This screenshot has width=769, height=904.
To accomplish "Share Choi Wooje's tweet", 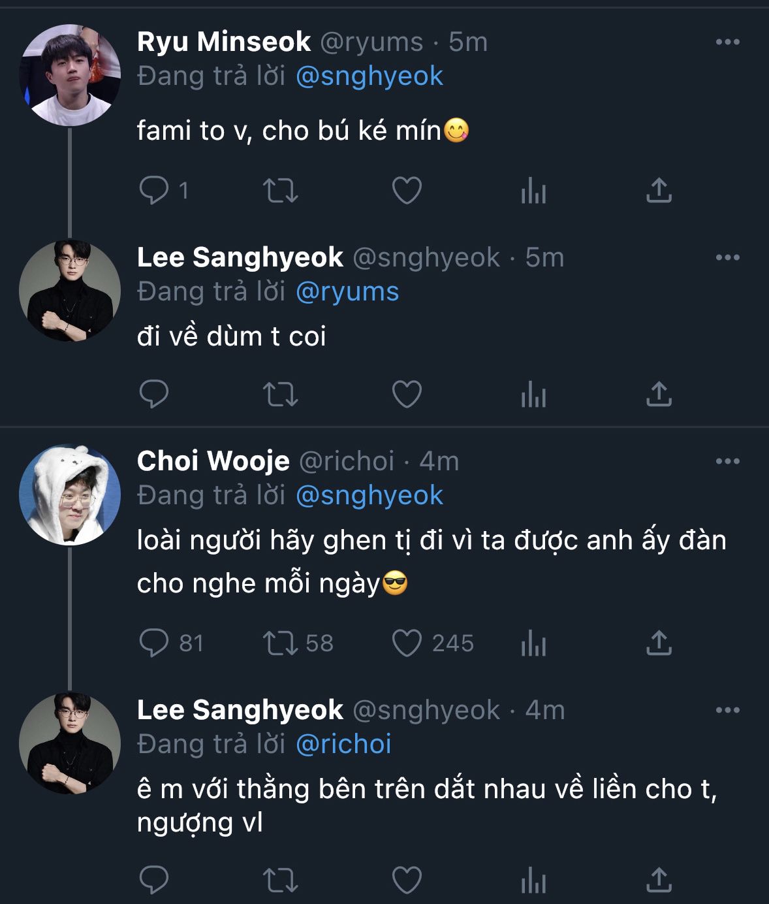I will 659,643.
